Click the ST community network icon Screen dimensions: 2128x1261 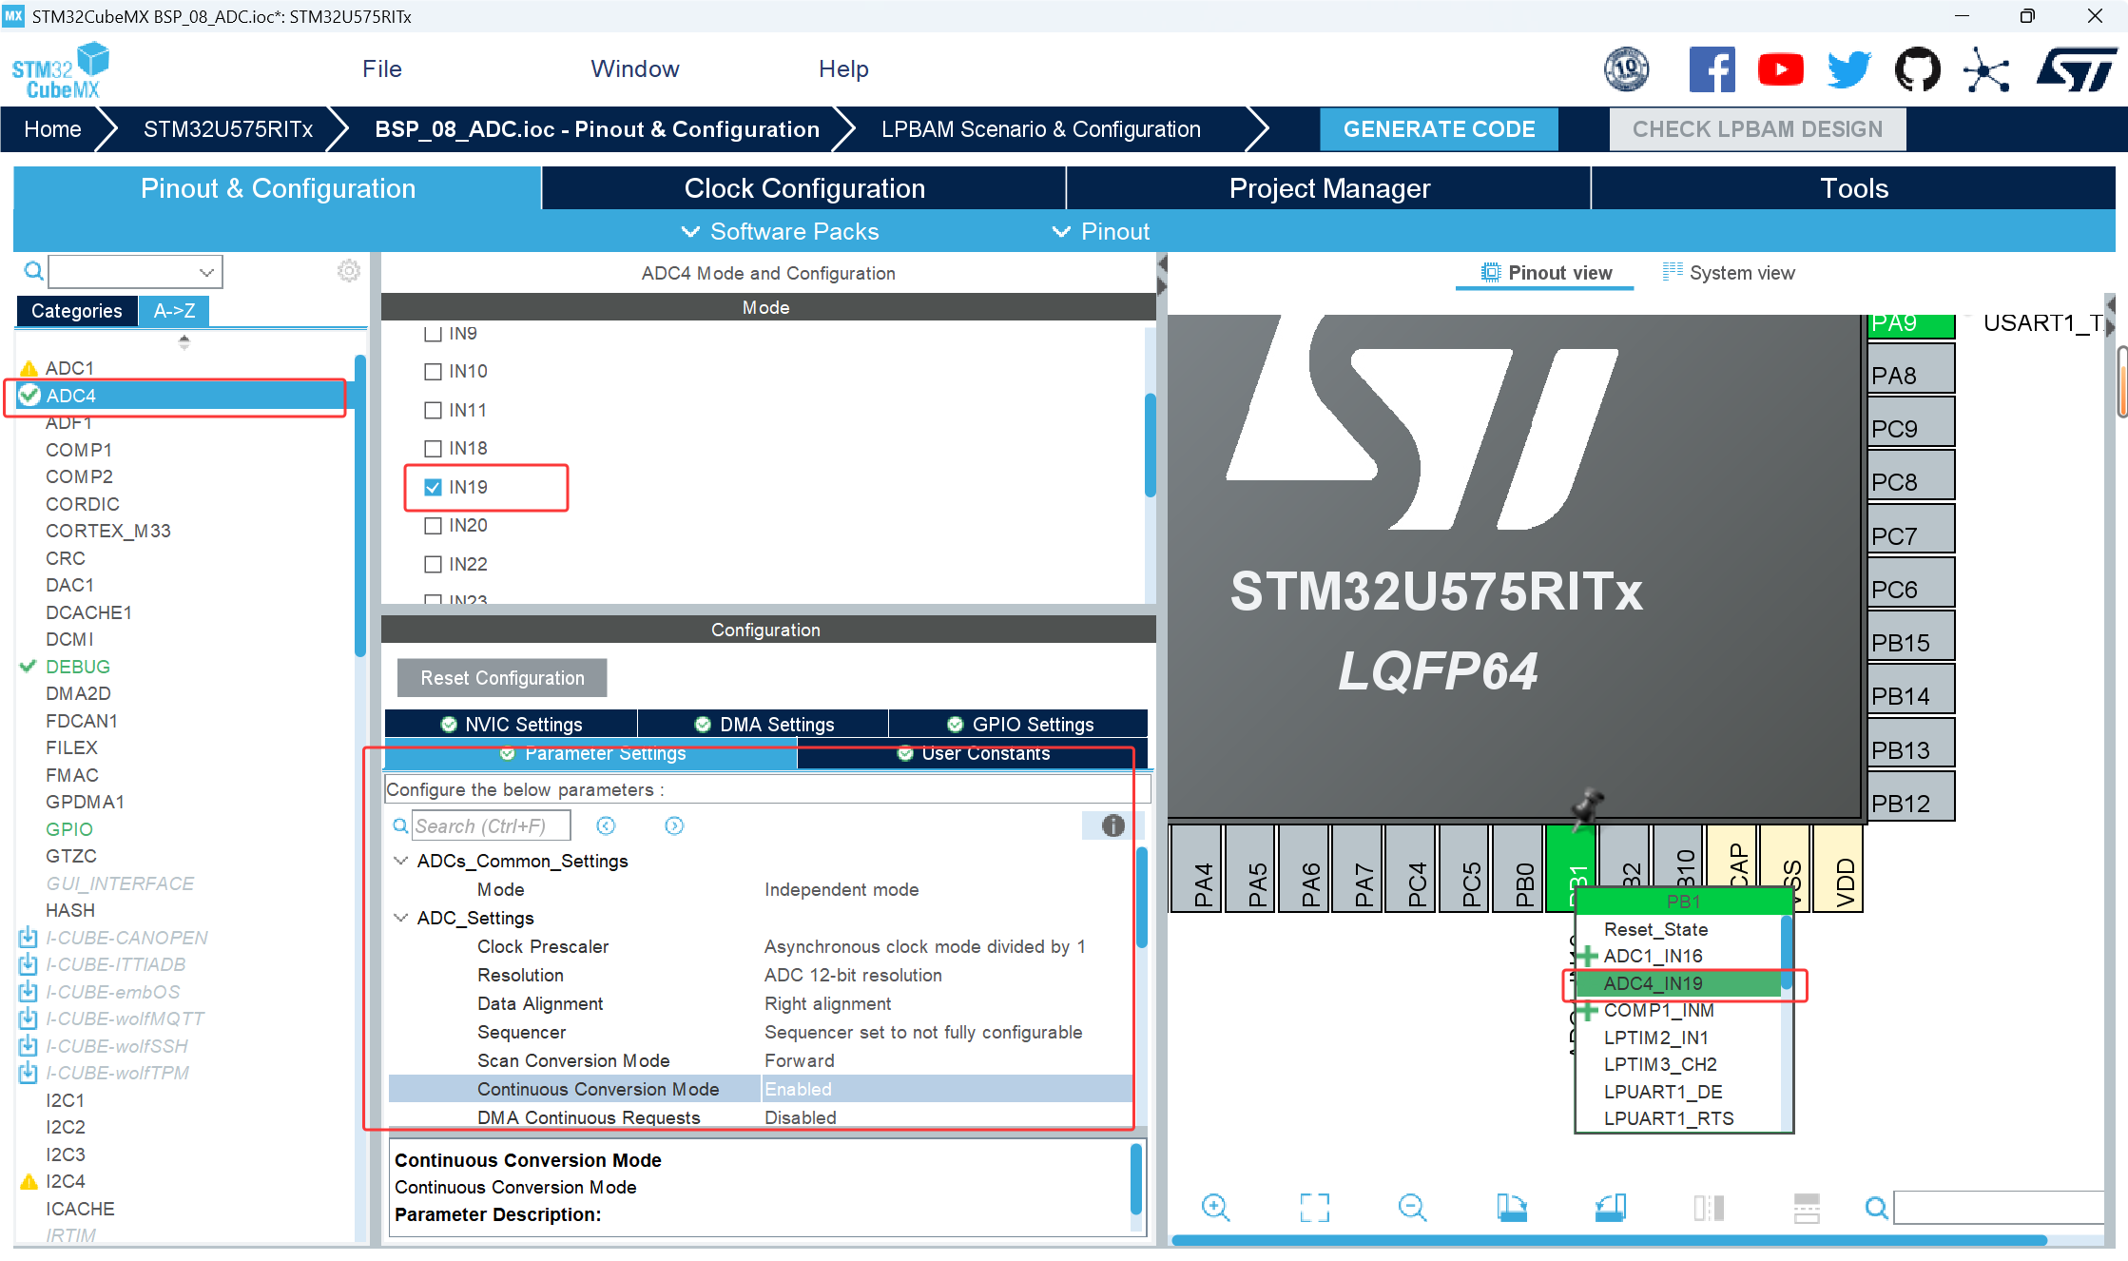click(1986, 69)
